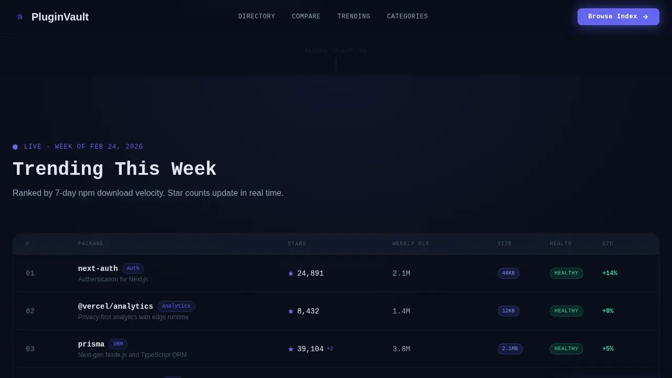Image resolution: width=672 pixels, height=378 pixels.
Task: Sort by the Weekly DLs column header
Action: click(x=411, y=244)
